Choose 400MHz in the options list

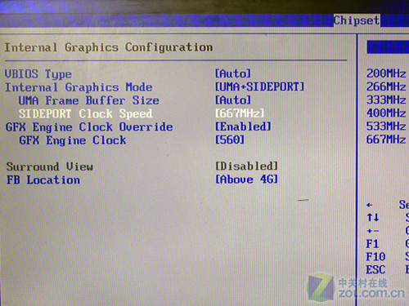[386, 113]
